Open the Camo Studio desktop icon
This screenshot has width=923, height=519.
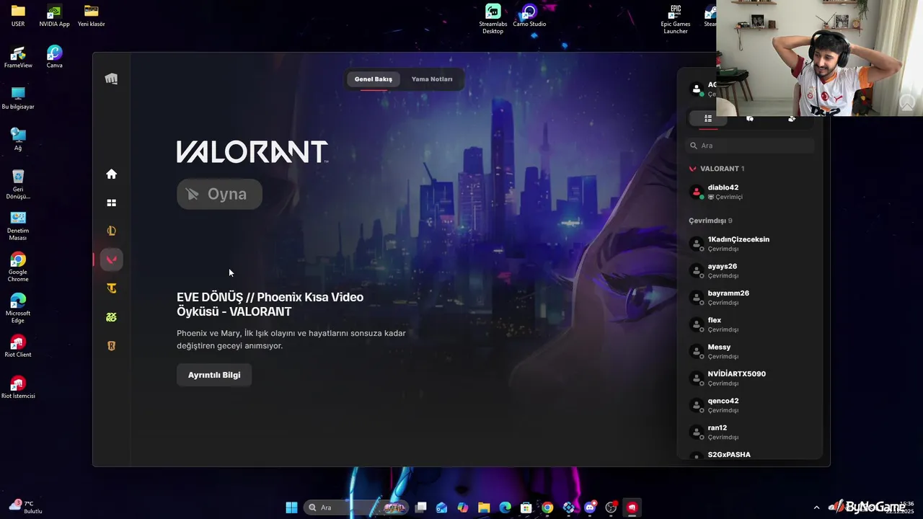(x=529, y=15)
